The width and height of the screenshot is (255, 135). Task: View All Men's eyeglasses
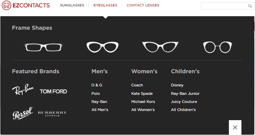[100, 110]
